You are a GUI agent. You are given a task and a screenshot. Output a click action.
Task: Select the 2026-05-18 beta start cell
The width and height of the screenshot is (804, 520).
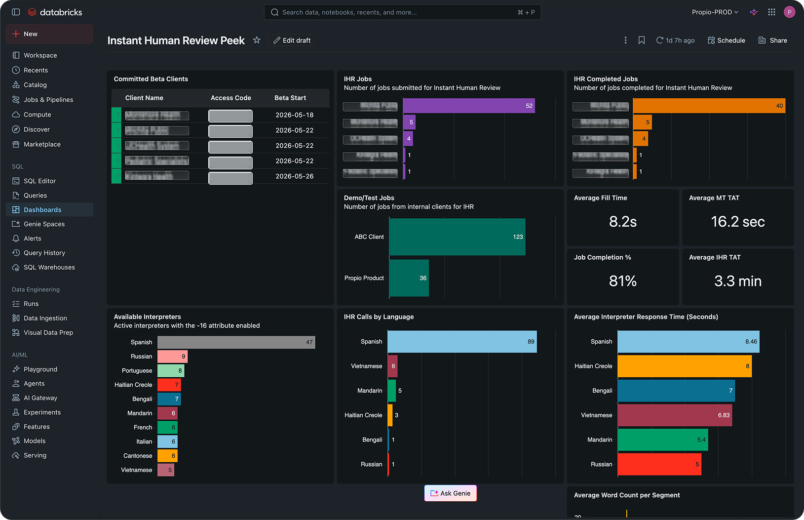click(x=295, y=115)
